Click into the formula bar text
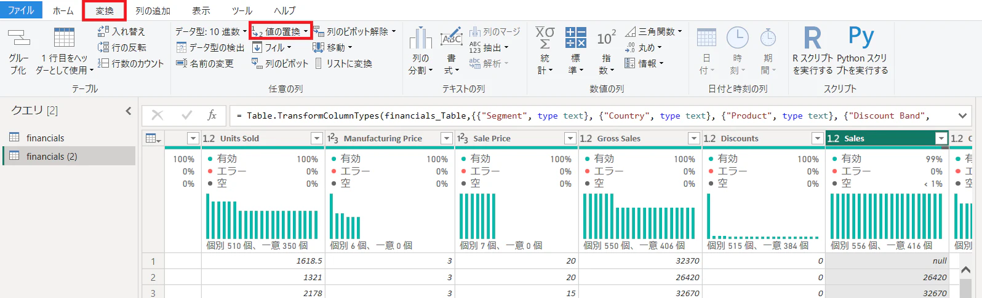Screen dimensions: 982x298 click(x=588, y=116)
